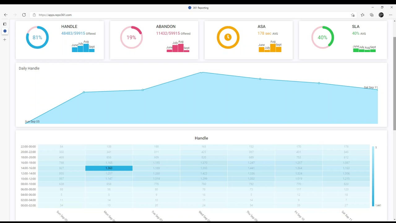396x223 pixels.
Task: Click the 22:00-00:00 row label
Action: (x=28, y=147)
